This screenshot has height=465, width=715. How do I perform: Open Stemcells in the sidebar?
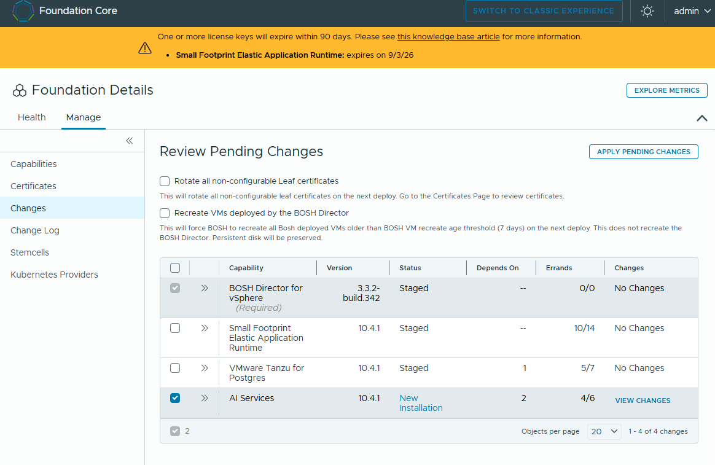(29, 252)
